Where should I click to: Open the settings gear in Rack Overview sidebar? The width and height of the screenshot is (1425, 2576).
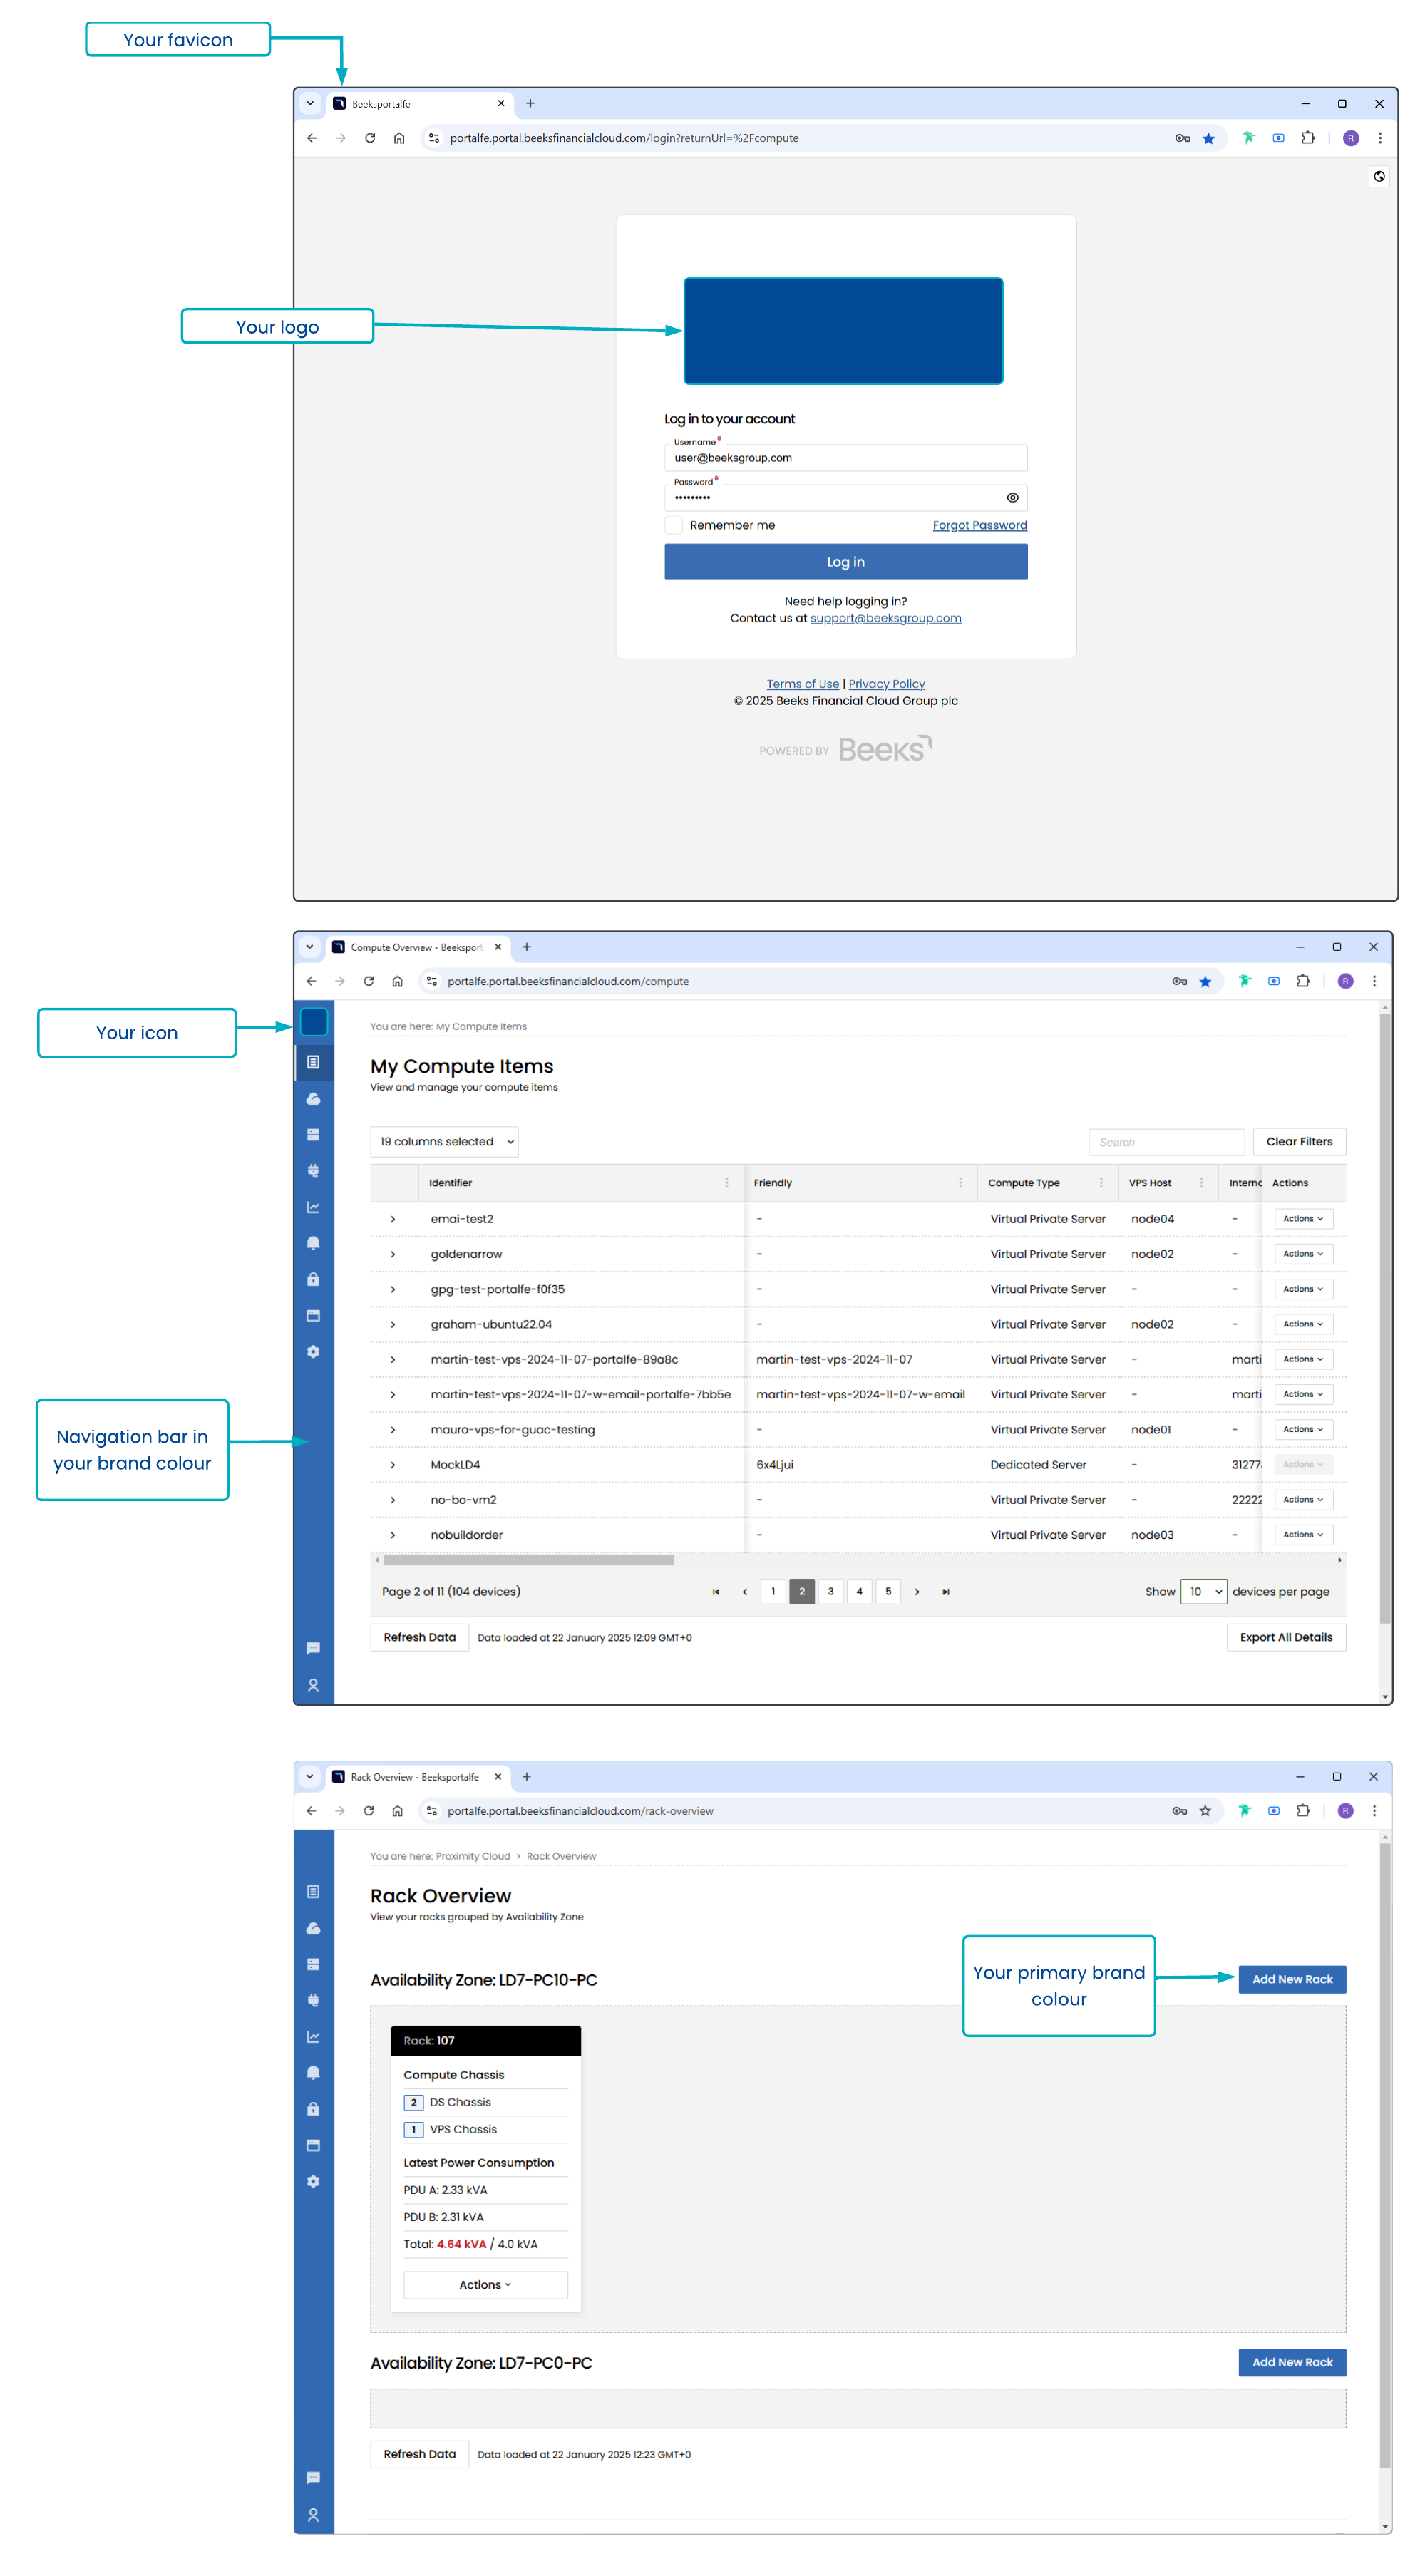click(314, 2182)
